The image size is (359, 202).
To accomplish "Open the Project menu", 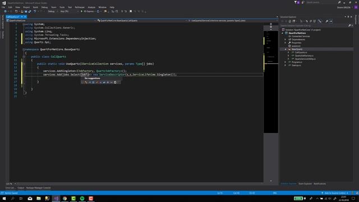I will tap(26, 7).
